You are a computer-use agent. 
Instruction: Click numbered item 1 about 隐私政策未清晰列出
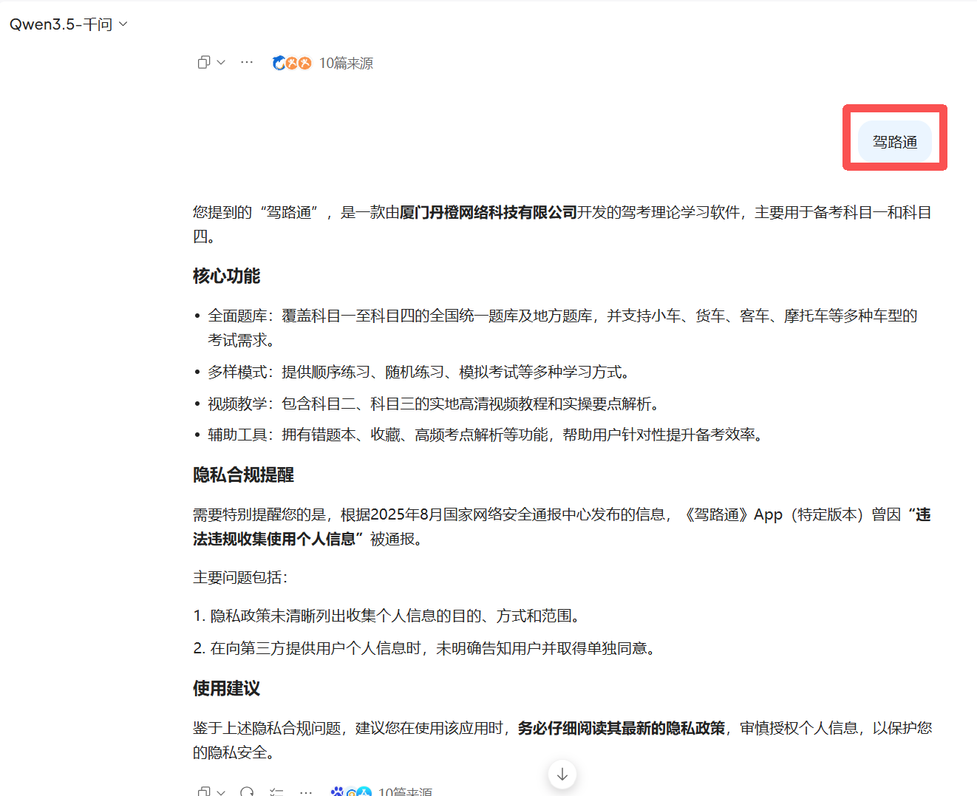387,616
